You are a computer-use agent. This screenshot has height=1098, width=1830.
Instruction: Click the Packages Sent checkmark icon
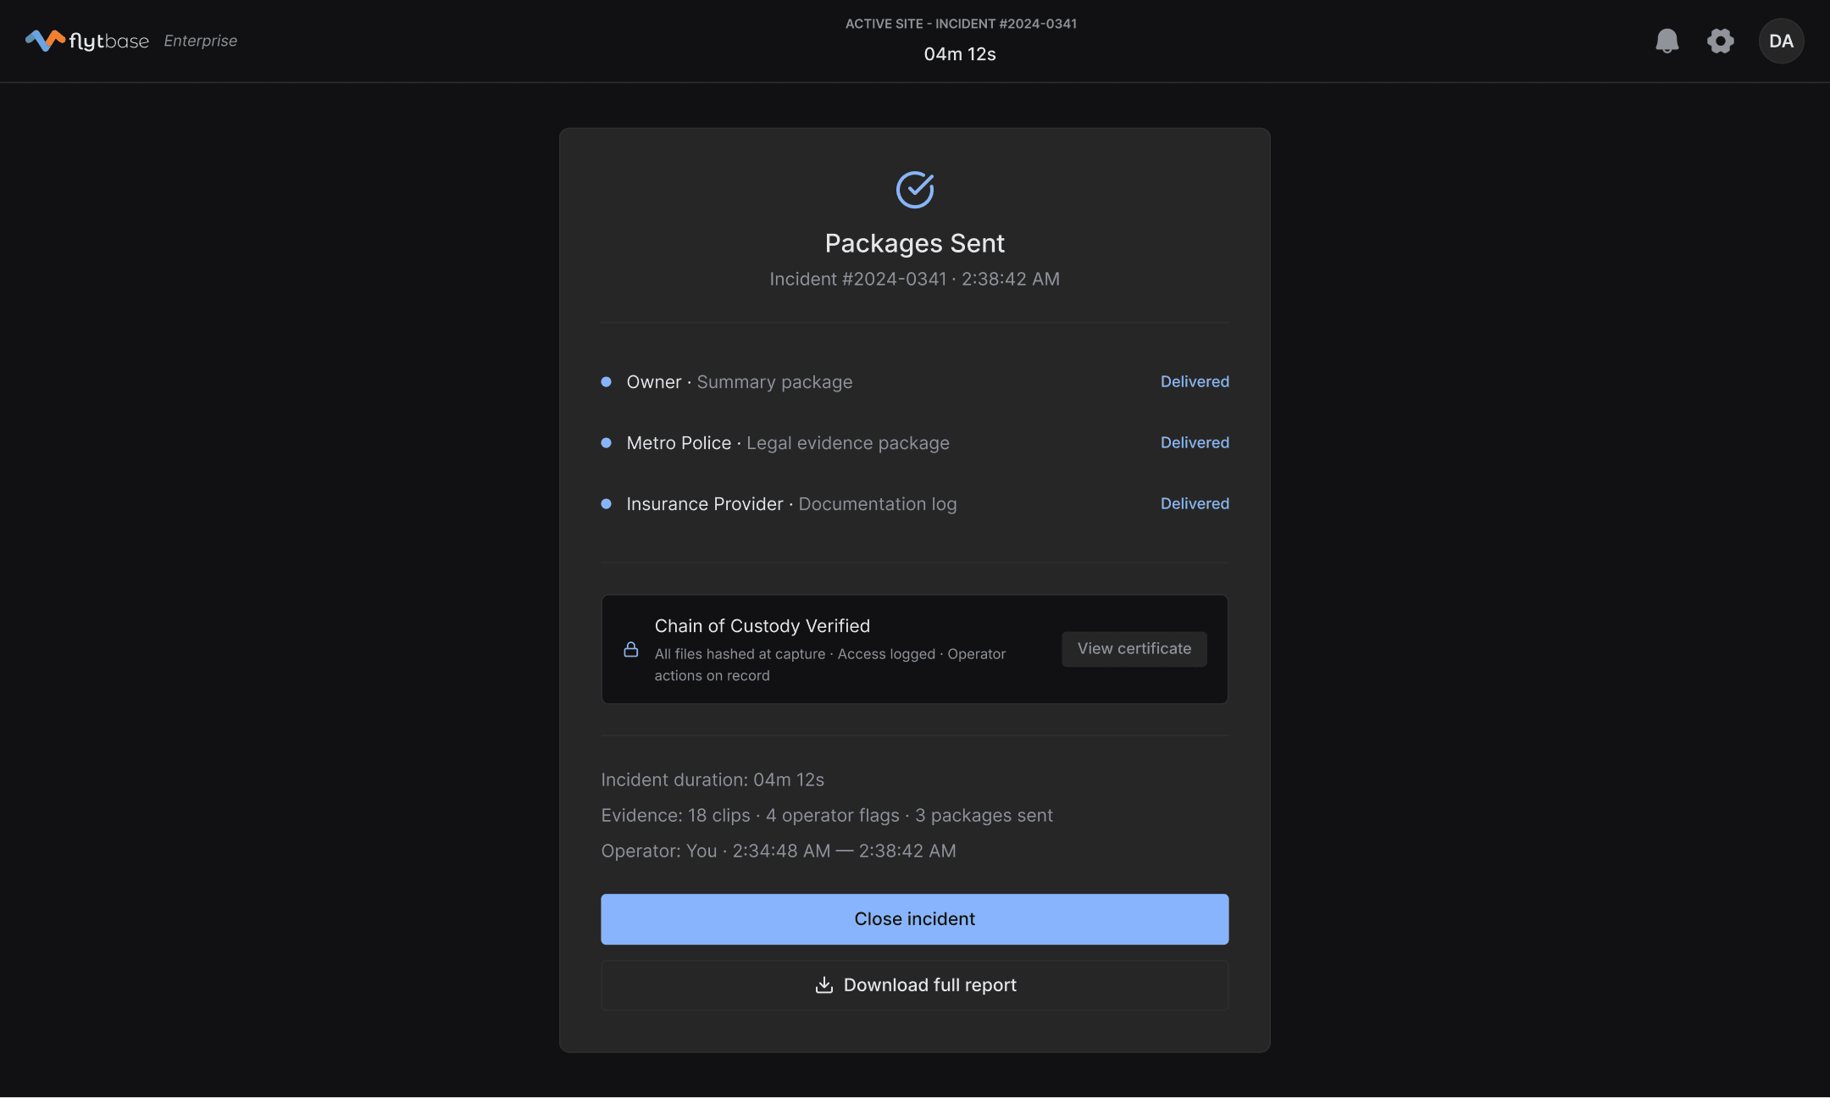coord(915,190)
